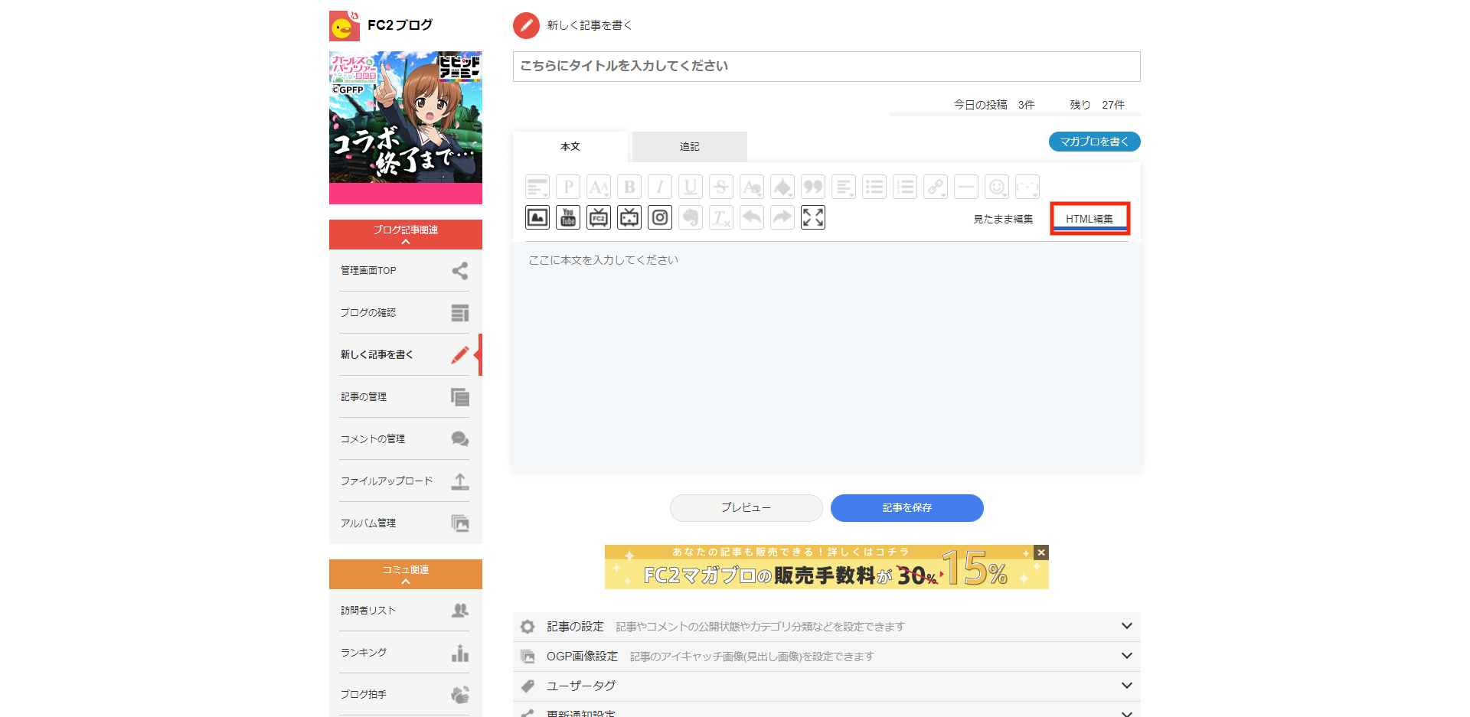This screenshot has height=717, width=1470.
Task: Open the insert link dropdown
Action: tap(936, 187)
